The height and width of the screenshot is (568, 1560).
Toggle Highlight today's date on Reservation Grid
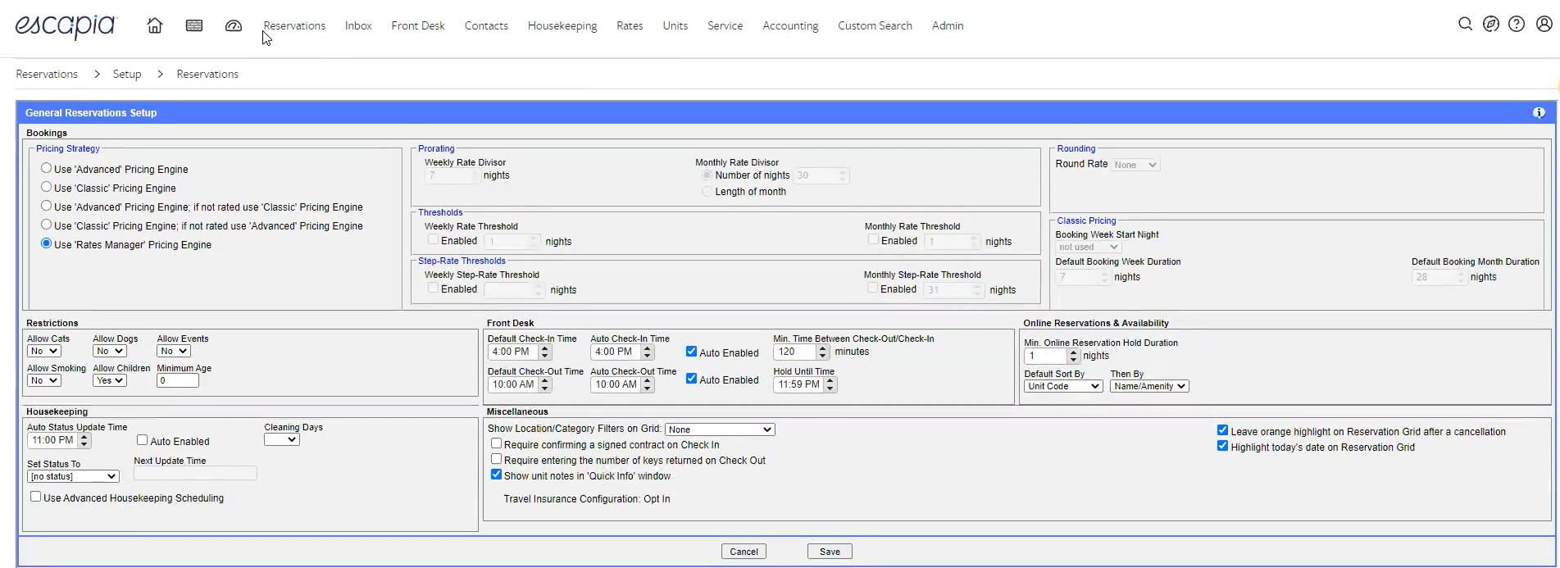1222,446
